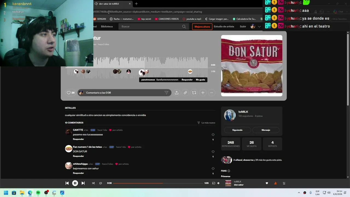Open whitewhigga's profile avatar
350x197 pixels.
[69, 166]
